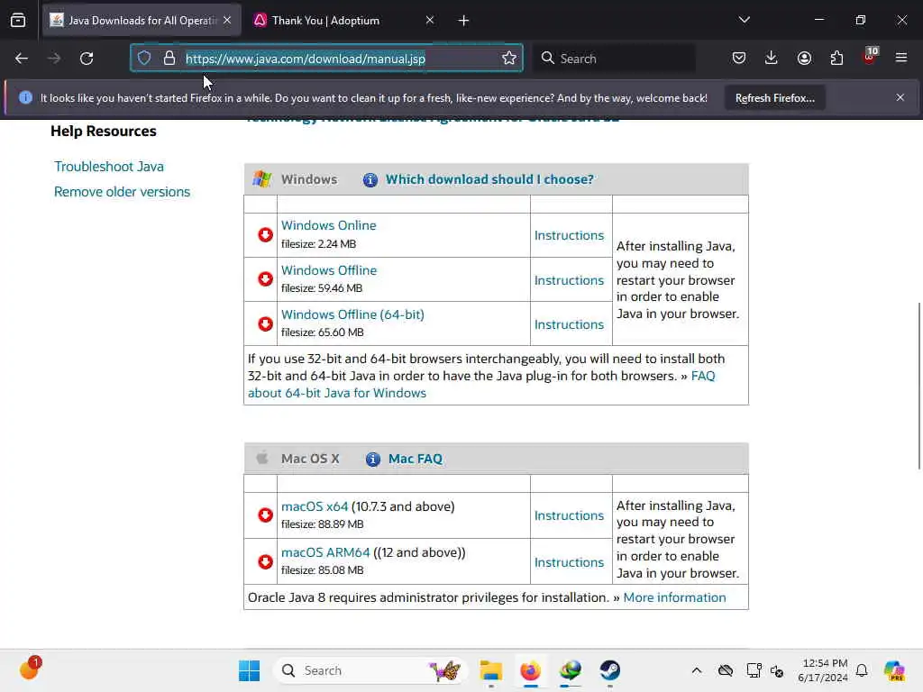923x692 pixels.
Task: Open Firefox downloads panel
Action: point(772,59)
